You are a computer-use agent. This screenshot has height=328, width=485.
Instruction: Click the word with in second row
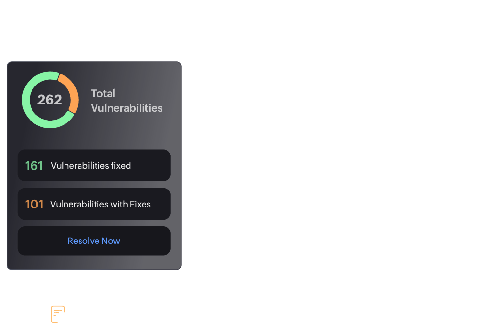pos(119,204)
